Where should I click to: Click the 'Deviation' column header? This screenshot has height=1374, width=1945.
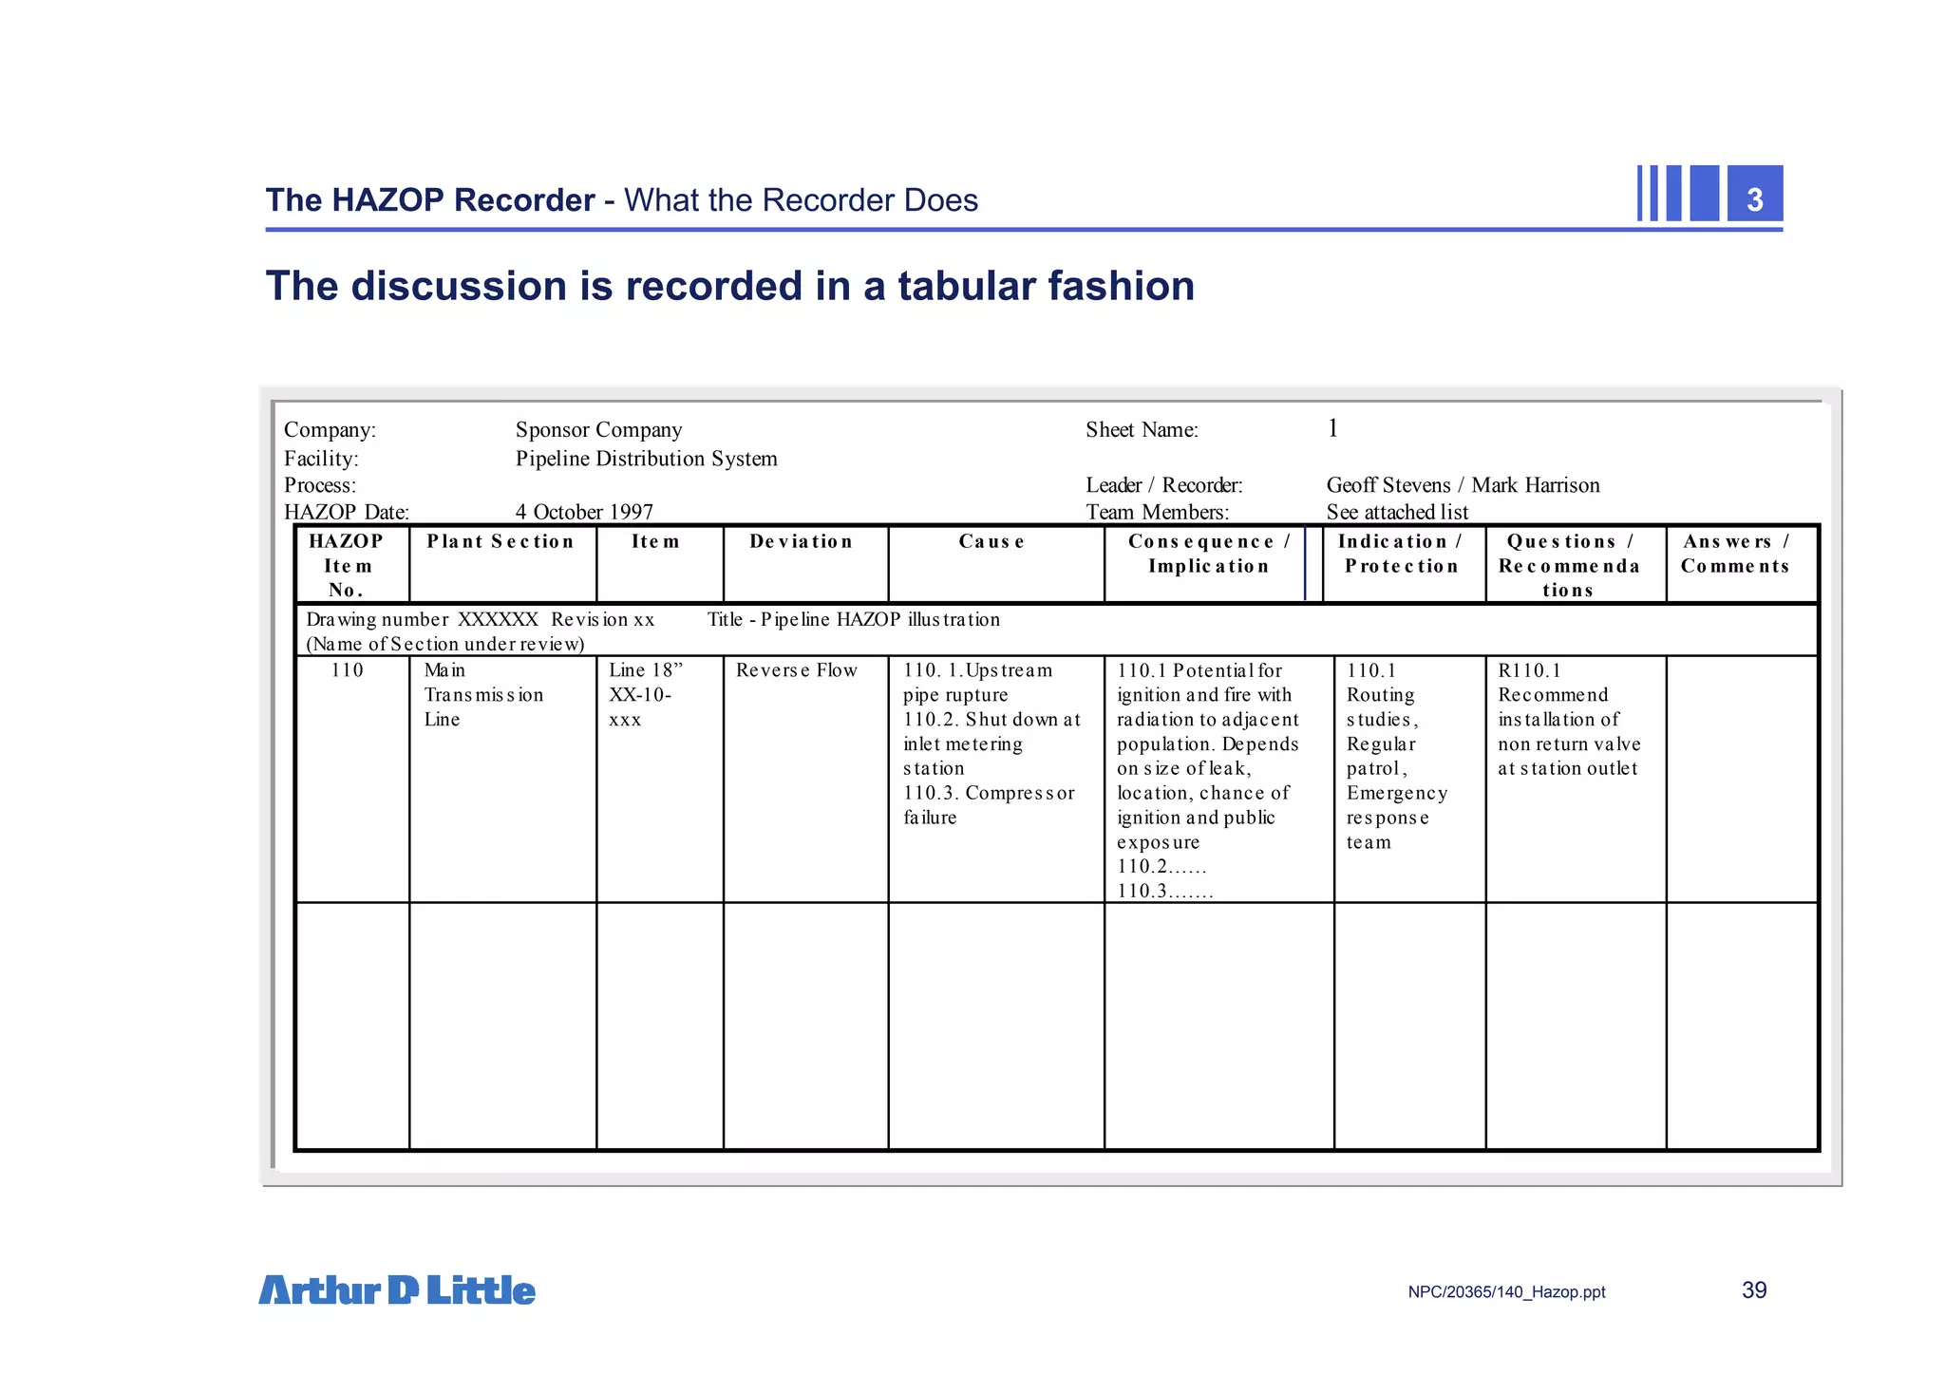pos(802,541)
